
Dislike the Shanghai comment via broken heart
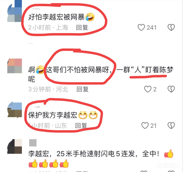coord(171,27)
